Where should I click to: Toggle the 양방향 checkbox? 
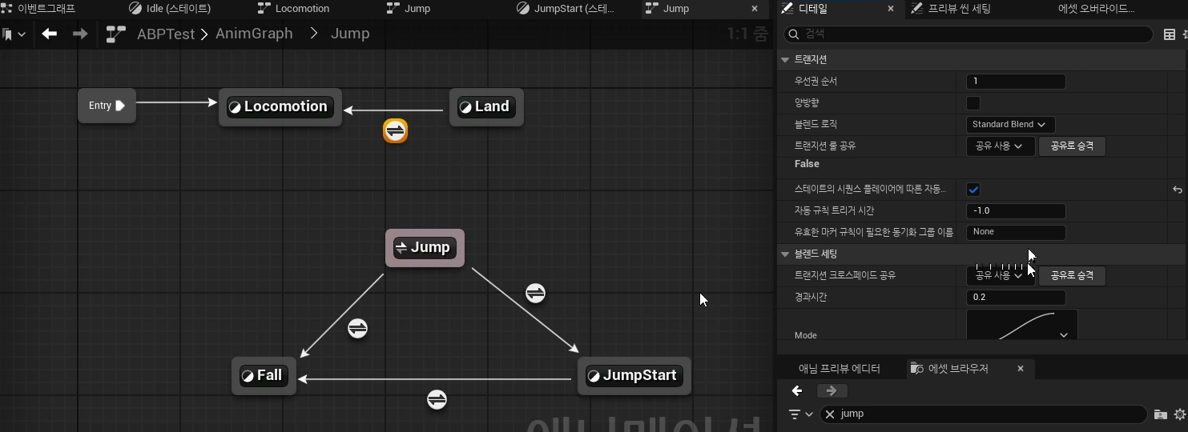coord(973,103)
